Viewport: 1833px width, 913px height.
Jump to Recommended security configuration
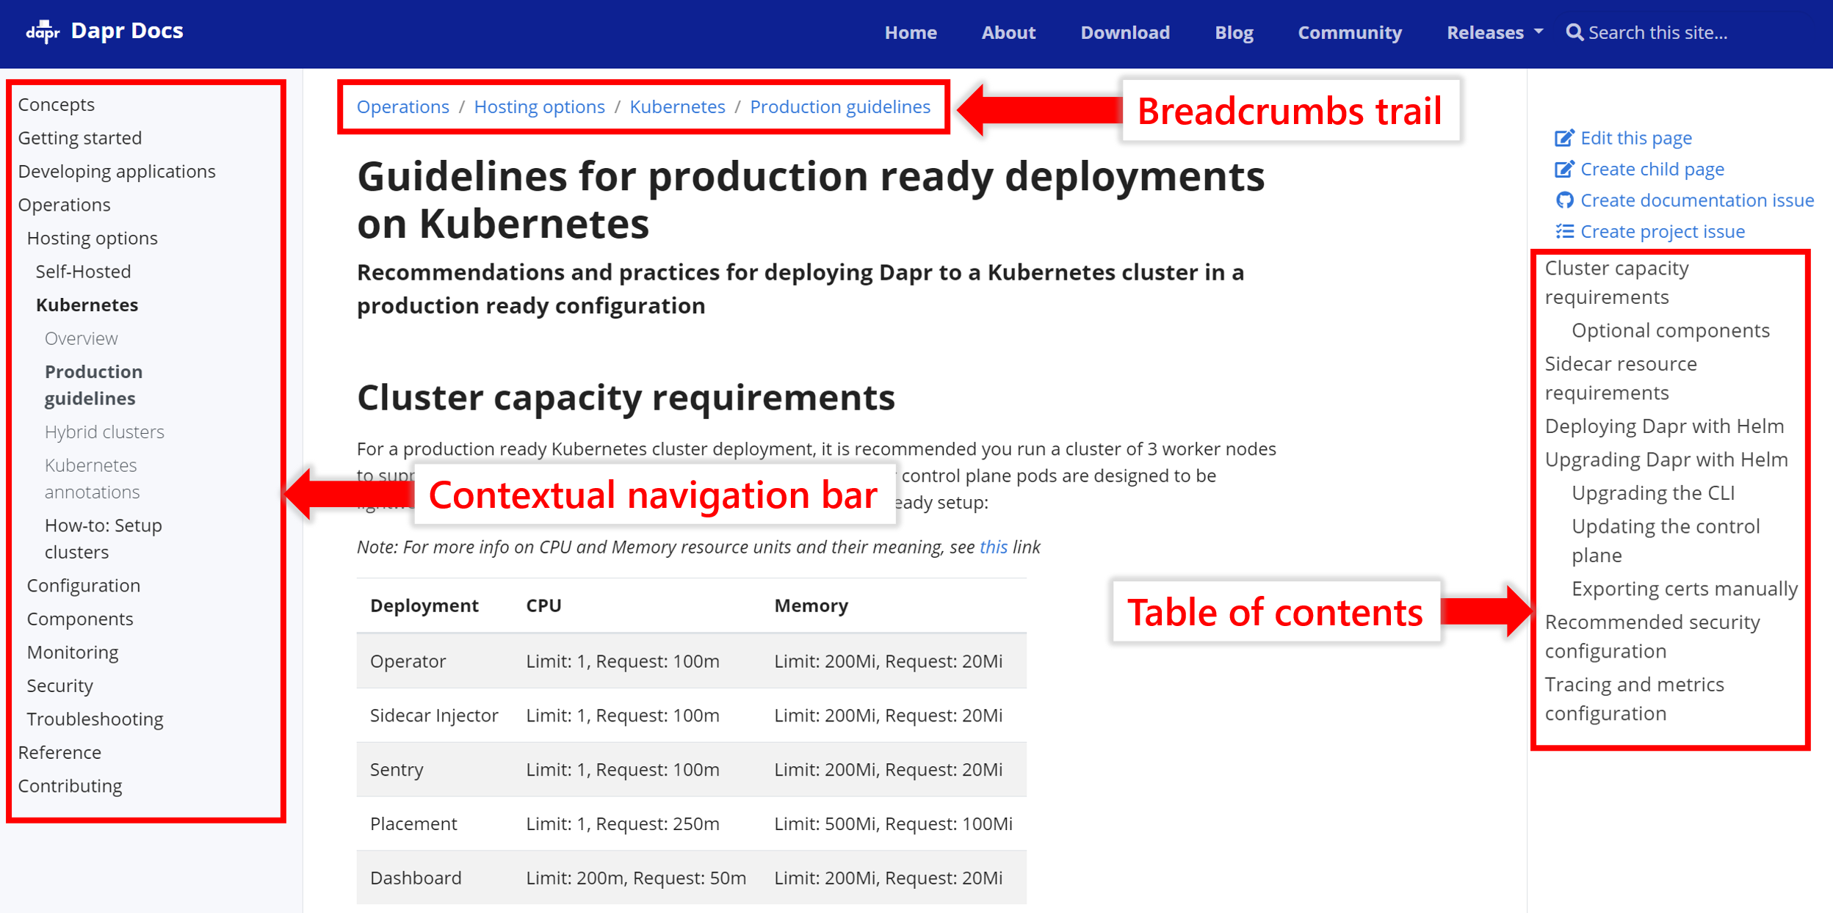pyautogui.click(x=1652, y=637)
